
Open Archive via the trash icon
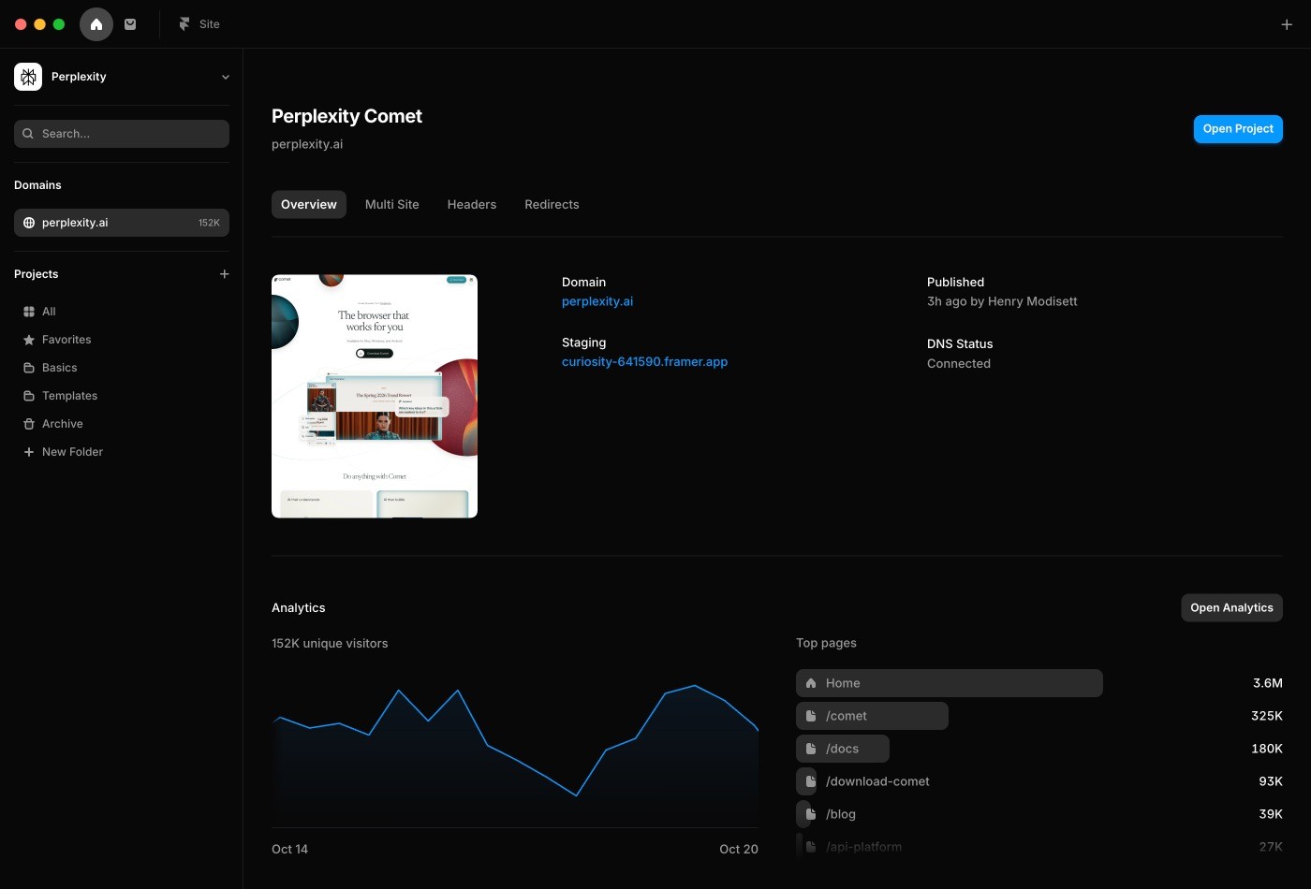(x=29, y=424)
